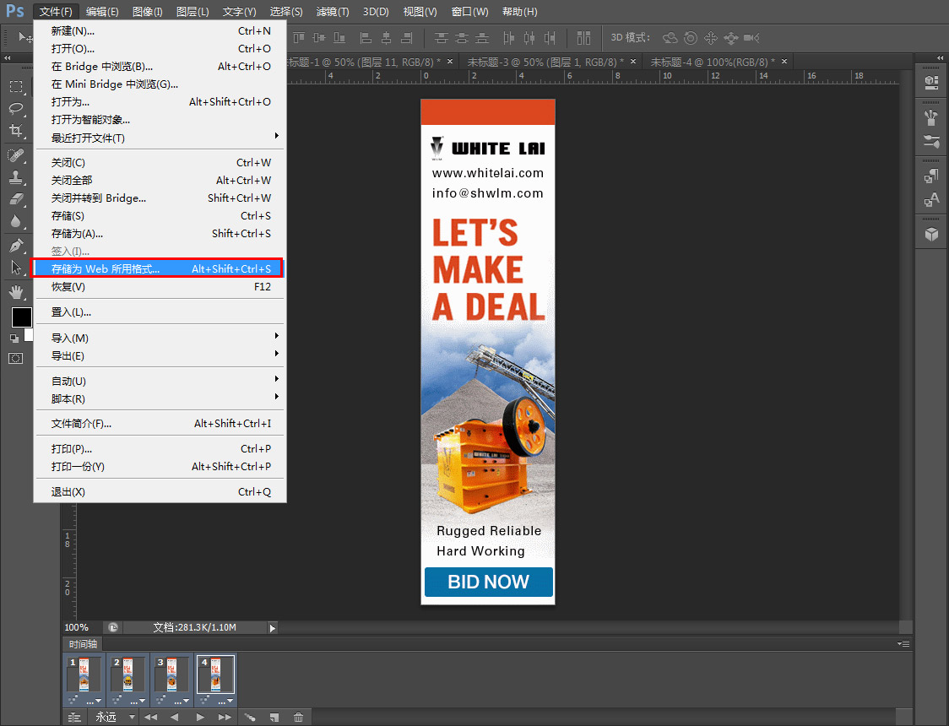
Task: Play the frame animation
Action: click(200, 717)
